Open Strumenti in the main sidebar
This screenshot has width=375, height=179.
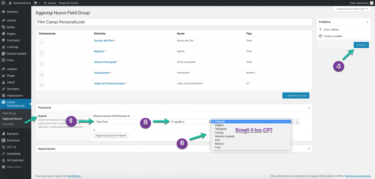coord(13,89)
